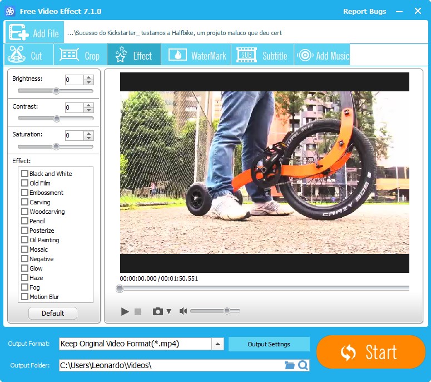The width and height of the screenshot is (431, 382).
Task: Take a snapshot with the camera icon
Action: (158, 311)
